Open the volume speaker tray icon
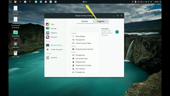 (x=146, y=2)
